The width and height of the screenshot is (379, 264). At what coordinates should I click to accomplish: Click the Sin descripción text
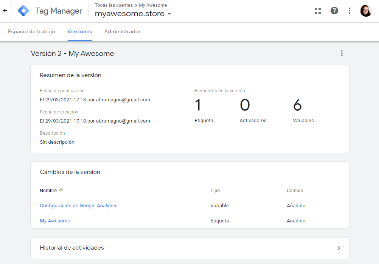[57, 142]
